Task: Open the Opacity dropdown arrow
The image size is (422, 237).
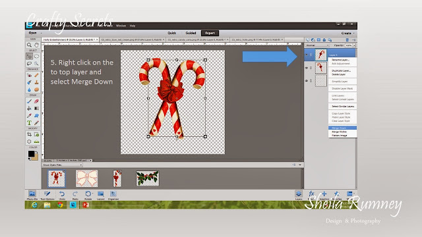Action: pos(355,45)
